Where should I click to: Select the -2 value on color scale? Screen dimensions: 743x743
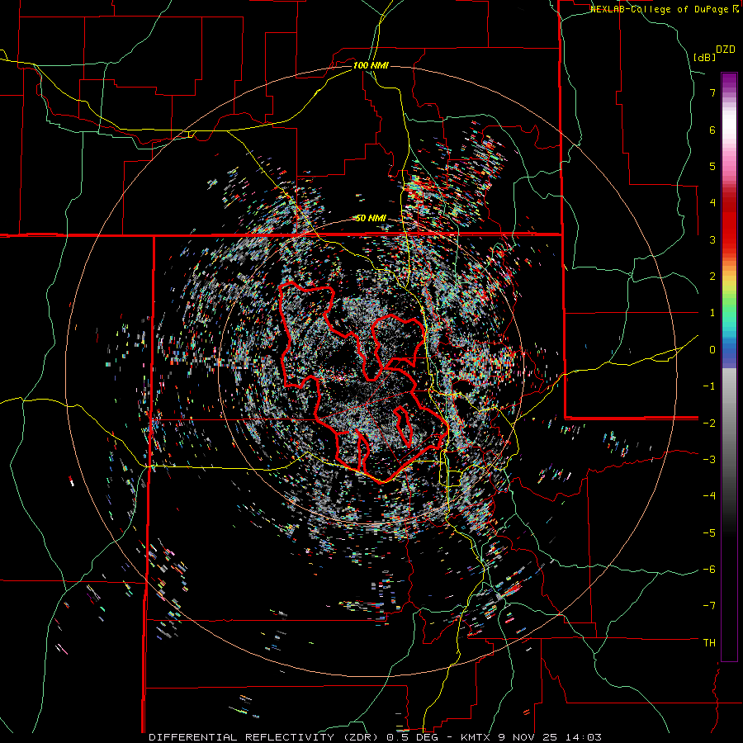point(709,423)
